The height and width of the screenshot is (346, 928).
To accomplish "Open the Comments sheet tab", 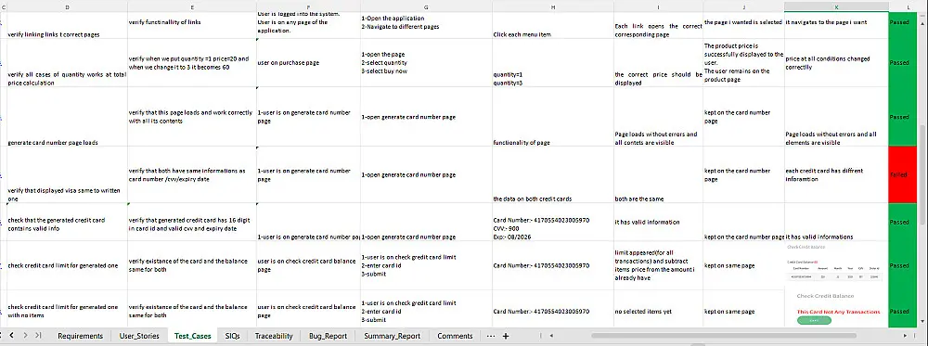I will (455, 336).
